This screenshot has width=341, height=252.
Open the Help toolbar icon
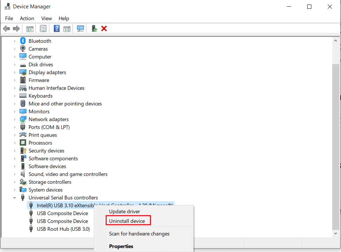pyautogui.click(x=56, y=28)
